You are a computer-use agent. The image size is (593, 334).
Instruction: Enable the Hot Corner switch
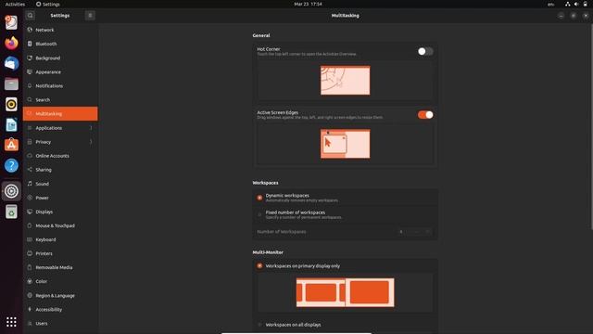[425, 51]
